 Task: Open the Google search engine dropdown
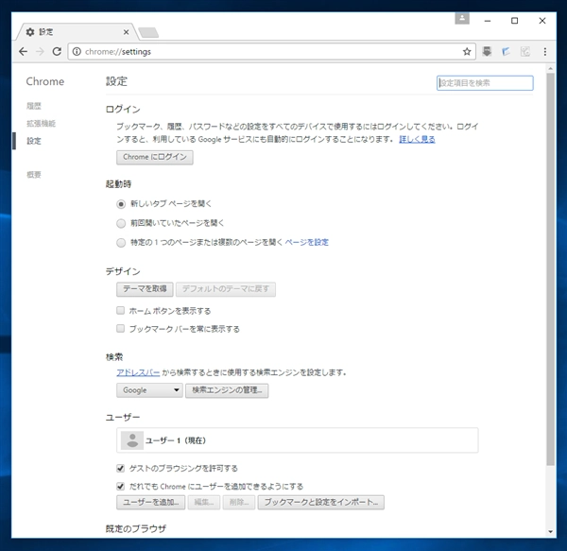(x=149, y=390)
